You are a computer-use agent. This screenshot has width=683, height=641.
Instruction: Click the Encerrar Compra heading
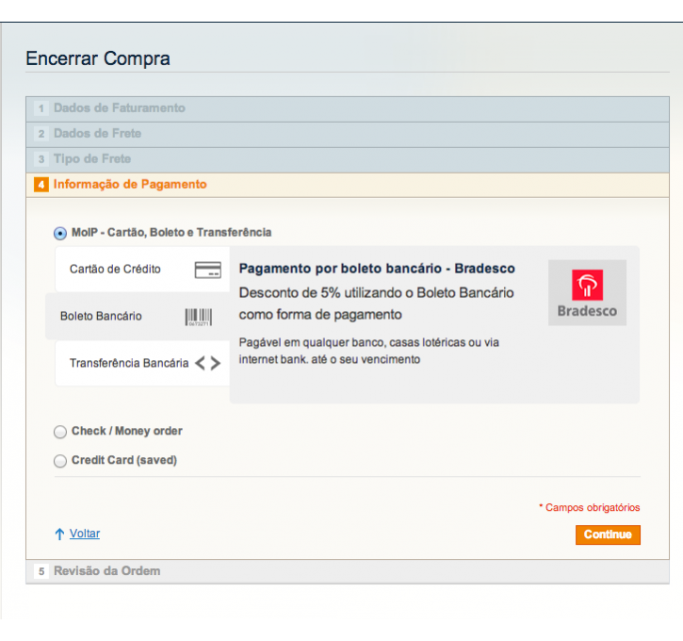pyautogui.click(x=98, y=58)
